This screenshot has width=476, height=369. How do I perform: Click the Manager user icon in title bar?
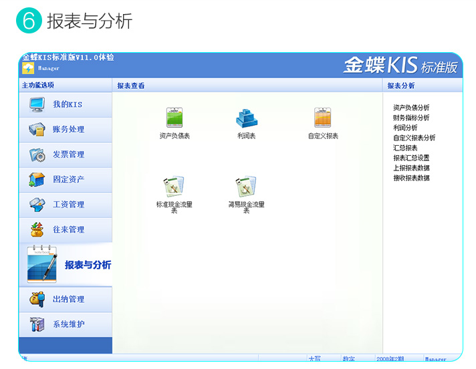[x=28, y=68]
